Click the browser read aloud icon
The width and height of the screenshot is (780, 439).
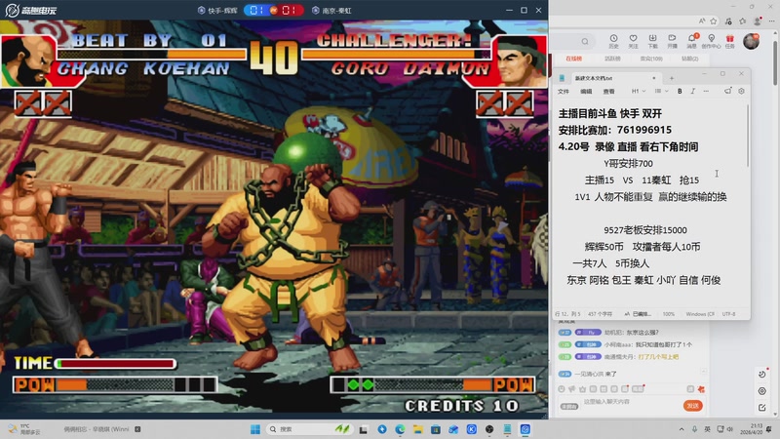coord(701,20)
